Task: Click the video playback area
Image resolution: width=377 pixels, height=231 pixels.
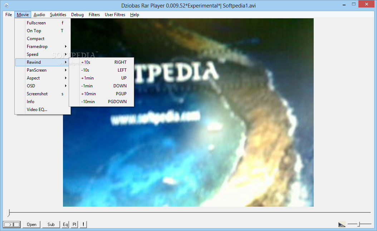Action: pos(188,112)
